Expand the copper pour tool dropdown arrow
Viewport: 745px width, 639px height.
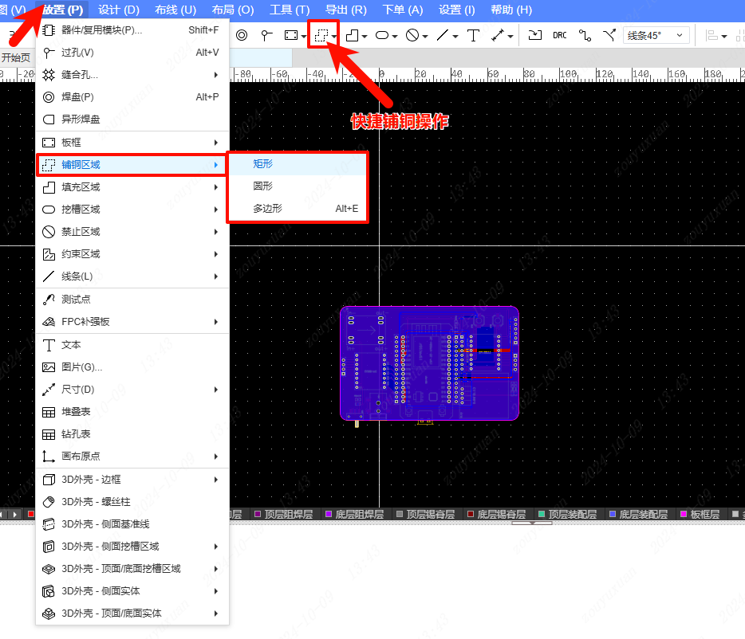[x=334, y=36]
